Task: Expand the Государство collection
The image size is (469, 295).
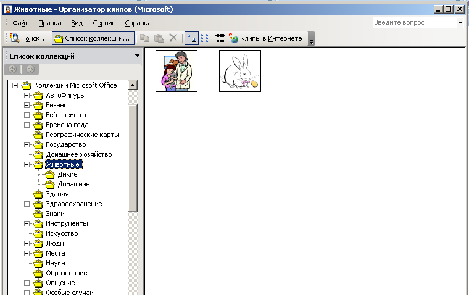Action: (x=27, y=145)
